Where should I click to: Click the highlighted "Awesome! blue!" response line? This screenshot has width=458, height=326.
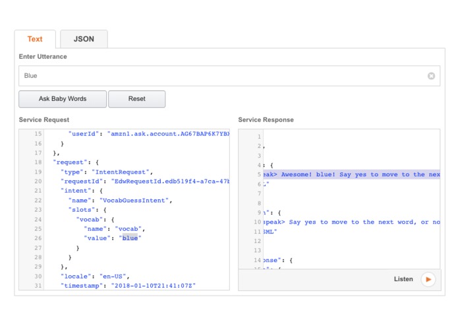[x=352, y=175]
